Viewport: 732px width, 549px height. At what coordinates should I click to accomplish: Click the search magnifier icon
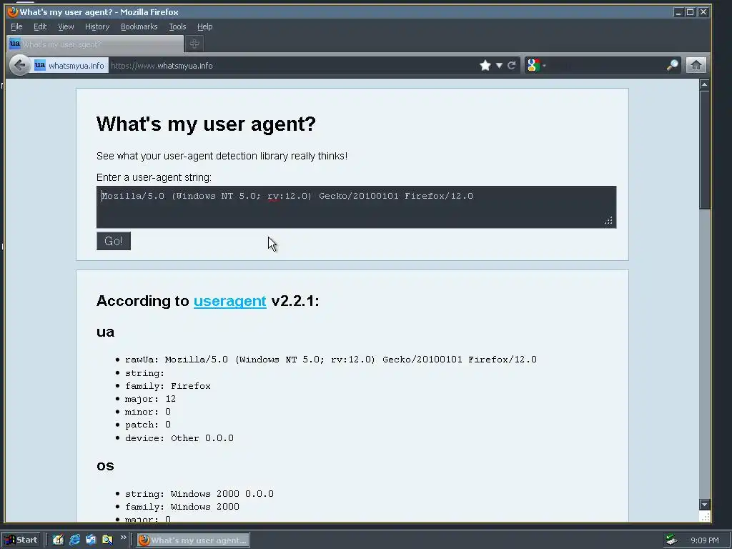click(672, 65)
